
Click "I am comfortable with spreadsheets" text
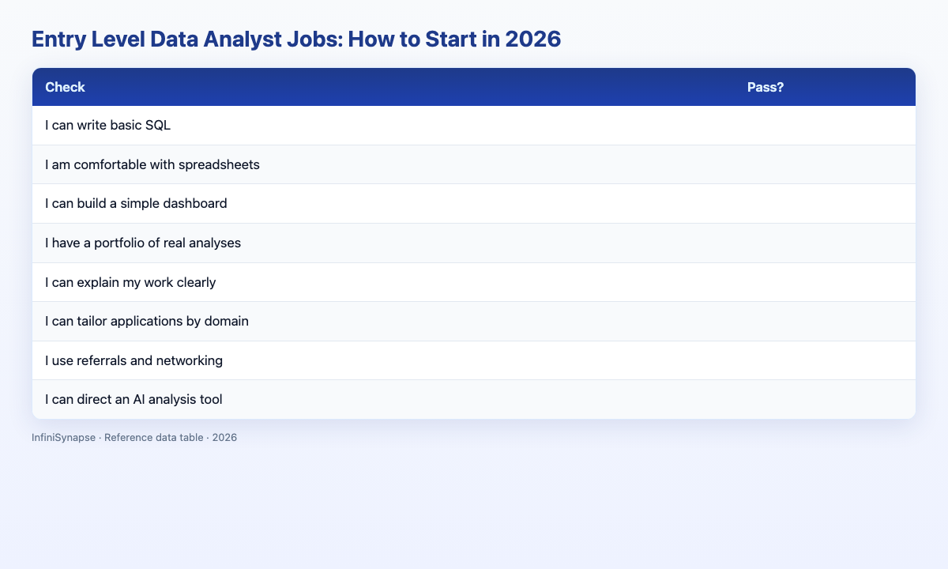[x=152, y=164]
